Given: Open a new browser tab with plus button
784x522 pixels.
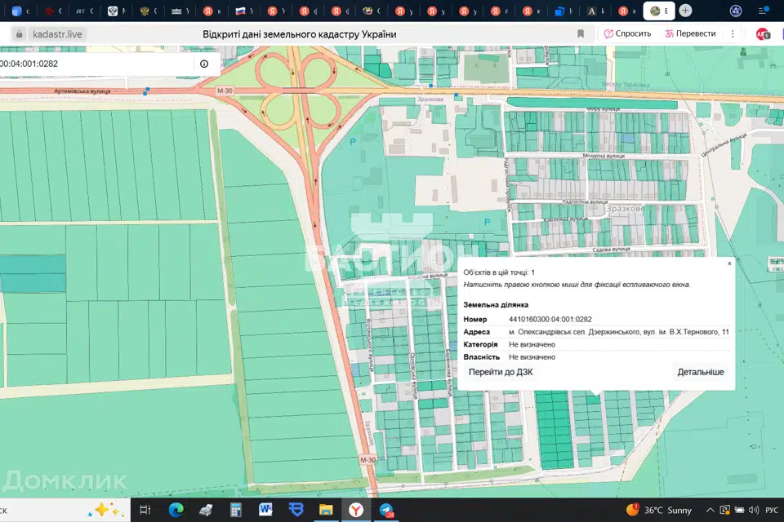Looking at the screenshot, I should (x=685, y=11).
